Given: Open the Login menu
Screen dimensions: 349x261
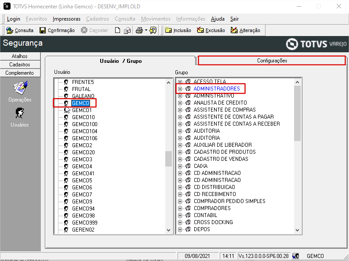Looking at the screenshot, I should tap(14, 19).
